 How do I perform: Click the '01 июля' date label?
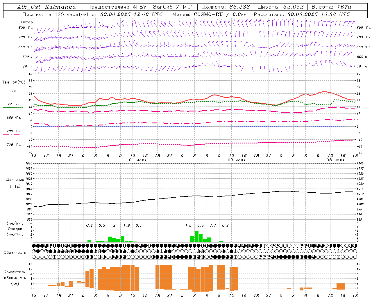[138, 160]
